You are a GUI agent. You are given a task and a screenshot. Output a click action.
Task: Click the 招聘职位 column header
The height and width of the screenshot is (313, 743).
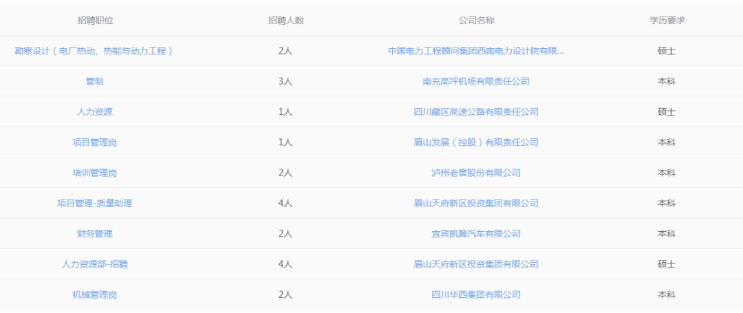(96, 21)
